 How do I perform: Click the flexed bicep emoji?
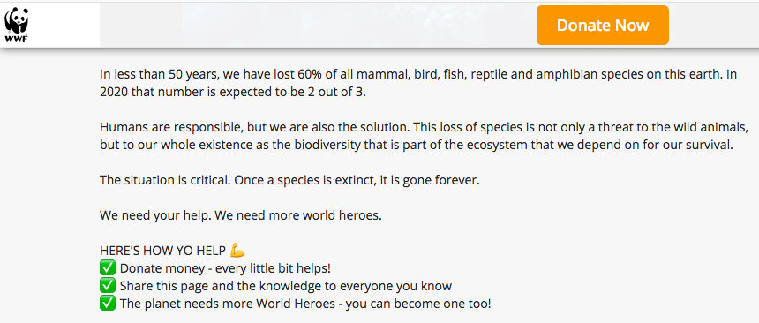(237, 251)
